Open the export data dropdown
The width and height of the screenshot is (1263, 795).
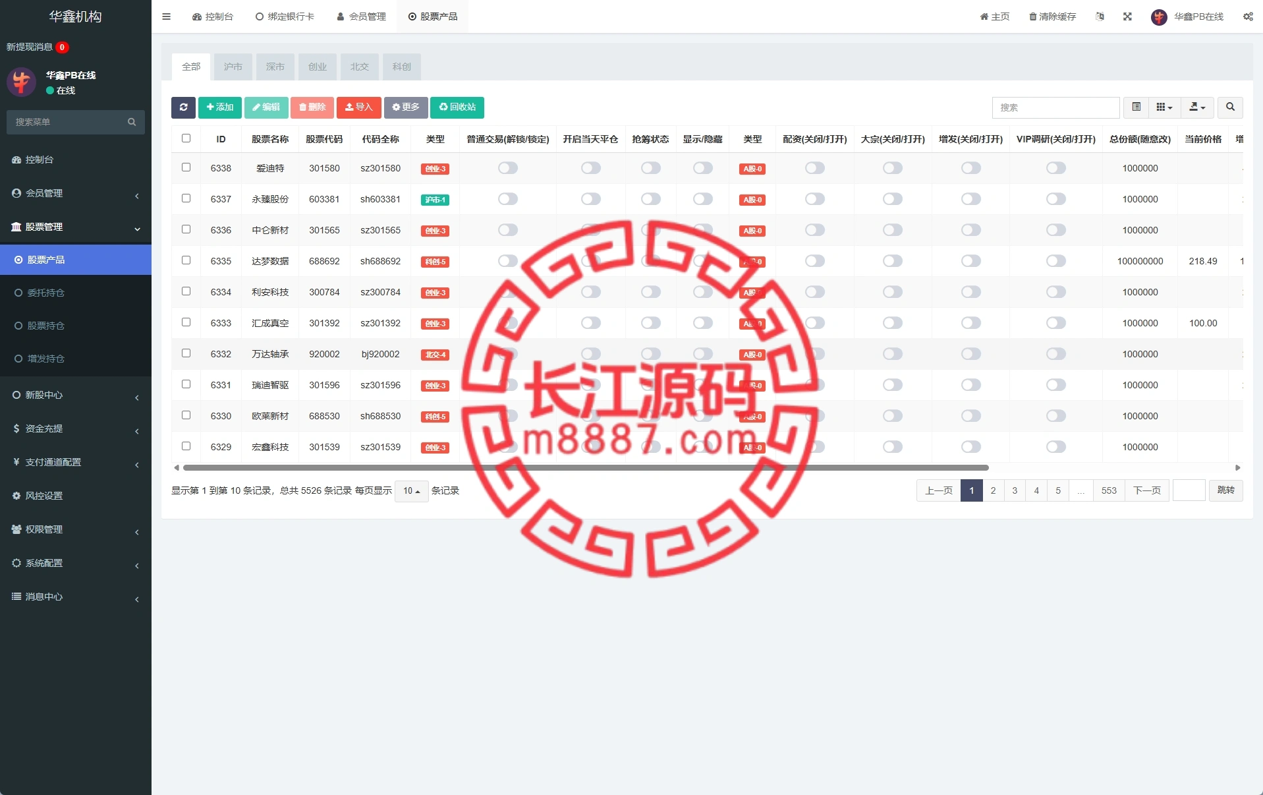tap(1197, 107)
